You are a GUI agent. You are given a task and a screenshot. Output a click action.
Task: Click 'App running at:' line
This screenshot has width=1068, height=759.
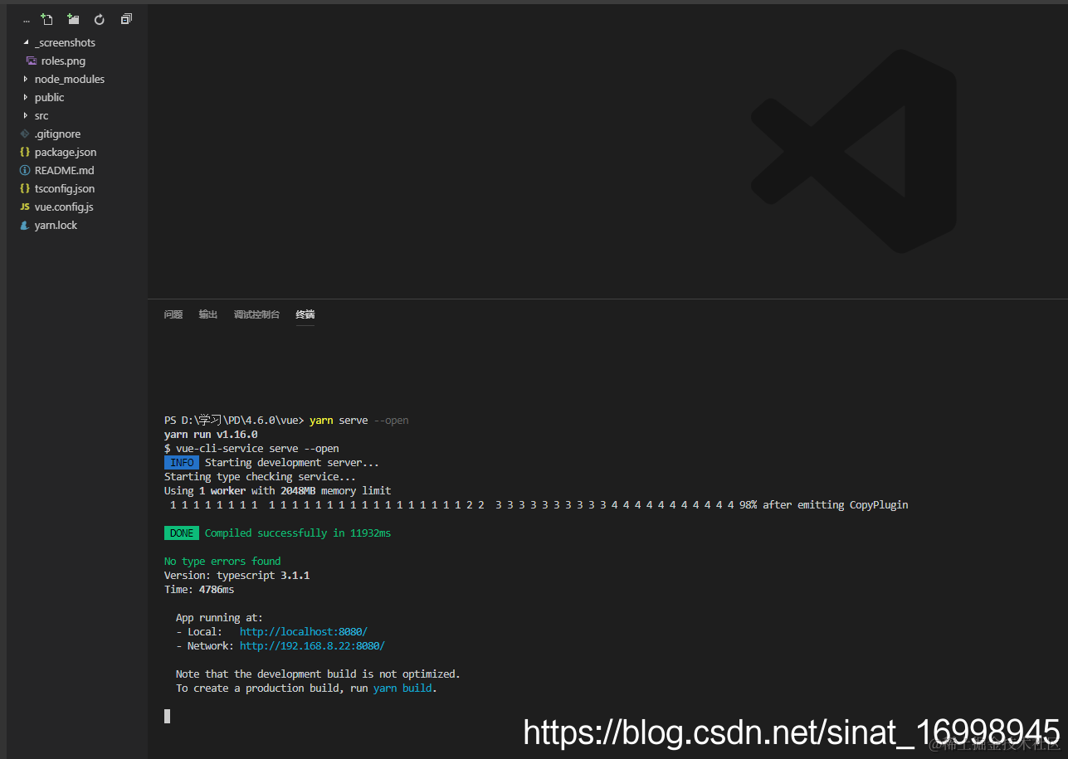(x=219, y=617)
